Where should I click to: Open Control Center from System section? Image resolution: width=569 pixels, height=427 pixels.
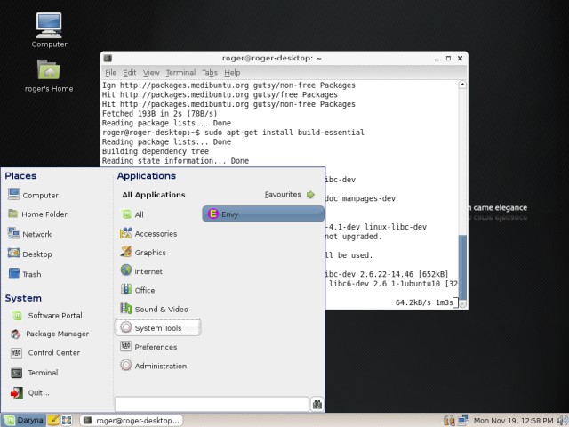(45, 352)
